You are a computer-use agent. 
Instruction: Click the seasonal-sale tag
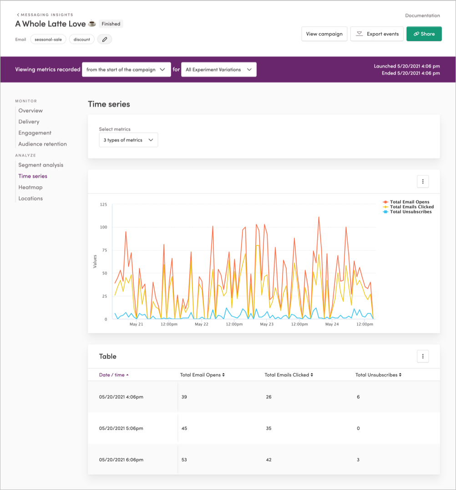[48, 39]
